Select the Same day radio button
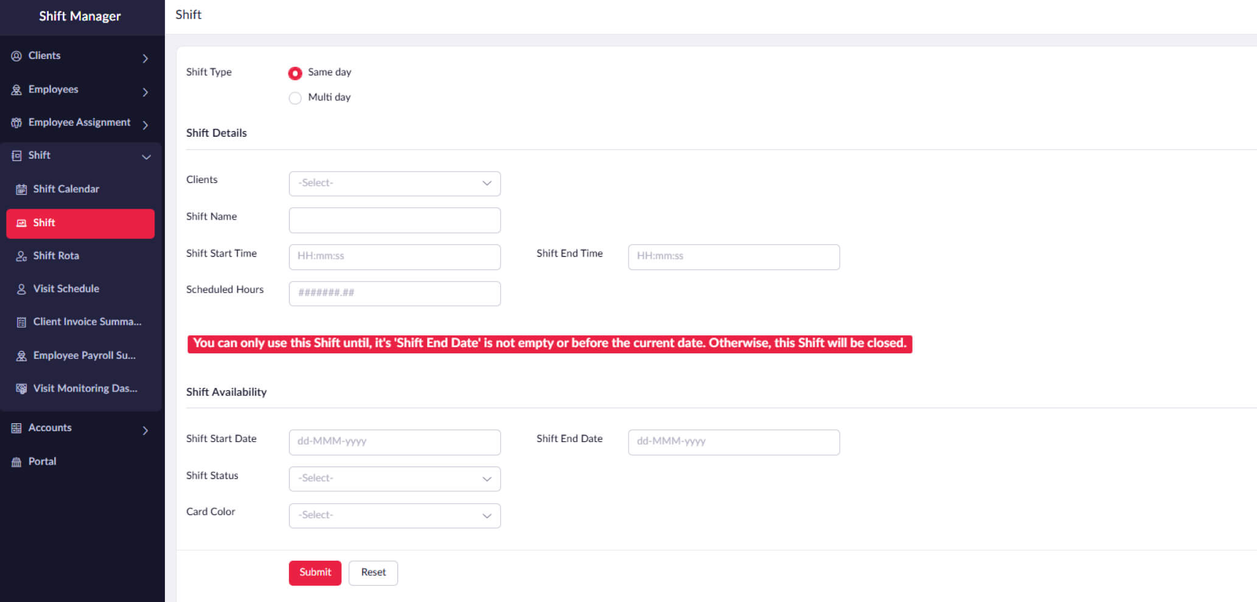The width and height of the screenshot is (1257, 602). [295, 73]
